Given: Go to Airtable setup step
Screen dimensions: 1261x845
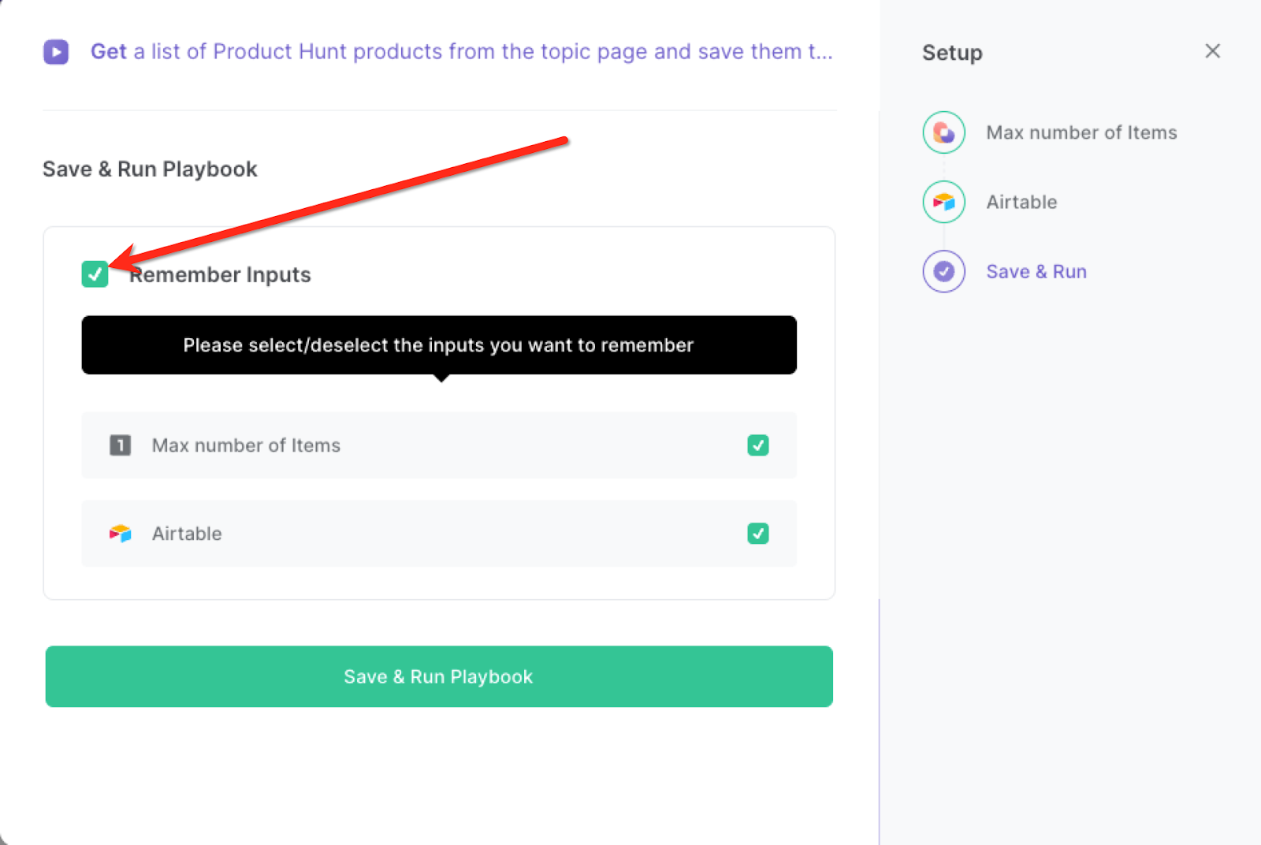Looking at the screenshot, I should 1021,202.
